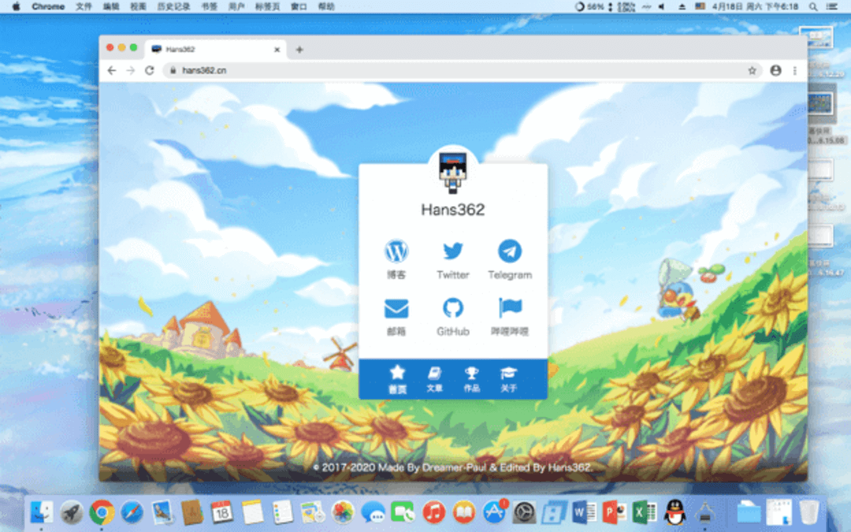Screen dimensions: 851x532
Task: Open the 帮助 menu
Action: [326, 7]
